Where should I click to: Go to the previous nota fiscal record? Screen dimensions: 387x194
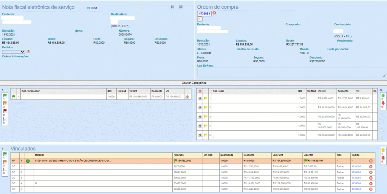(173, 7)
